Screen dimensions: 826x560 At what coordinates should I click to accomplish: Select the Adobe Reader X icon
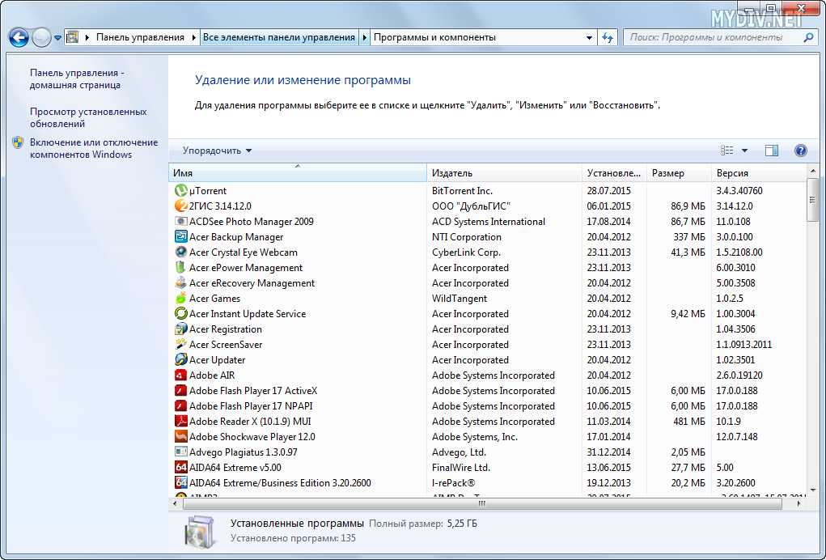coord(181,422)
